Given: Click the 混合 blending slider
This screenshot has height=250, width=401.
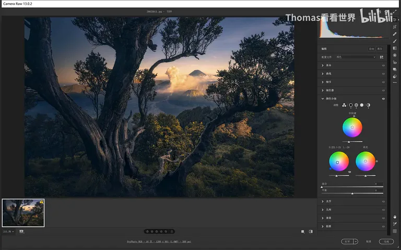Looking at the screenshot, I should click(x=352, y=187).
